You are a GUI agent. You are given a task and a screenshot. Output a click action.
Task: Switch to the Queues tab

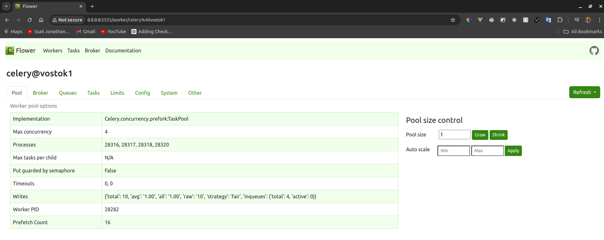tap(68, 93)
